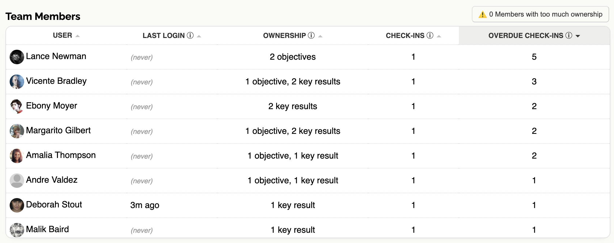Click Vicente Bradley's profile picture
This screenshot has width=614, height=243.
[x=17, y=82]
